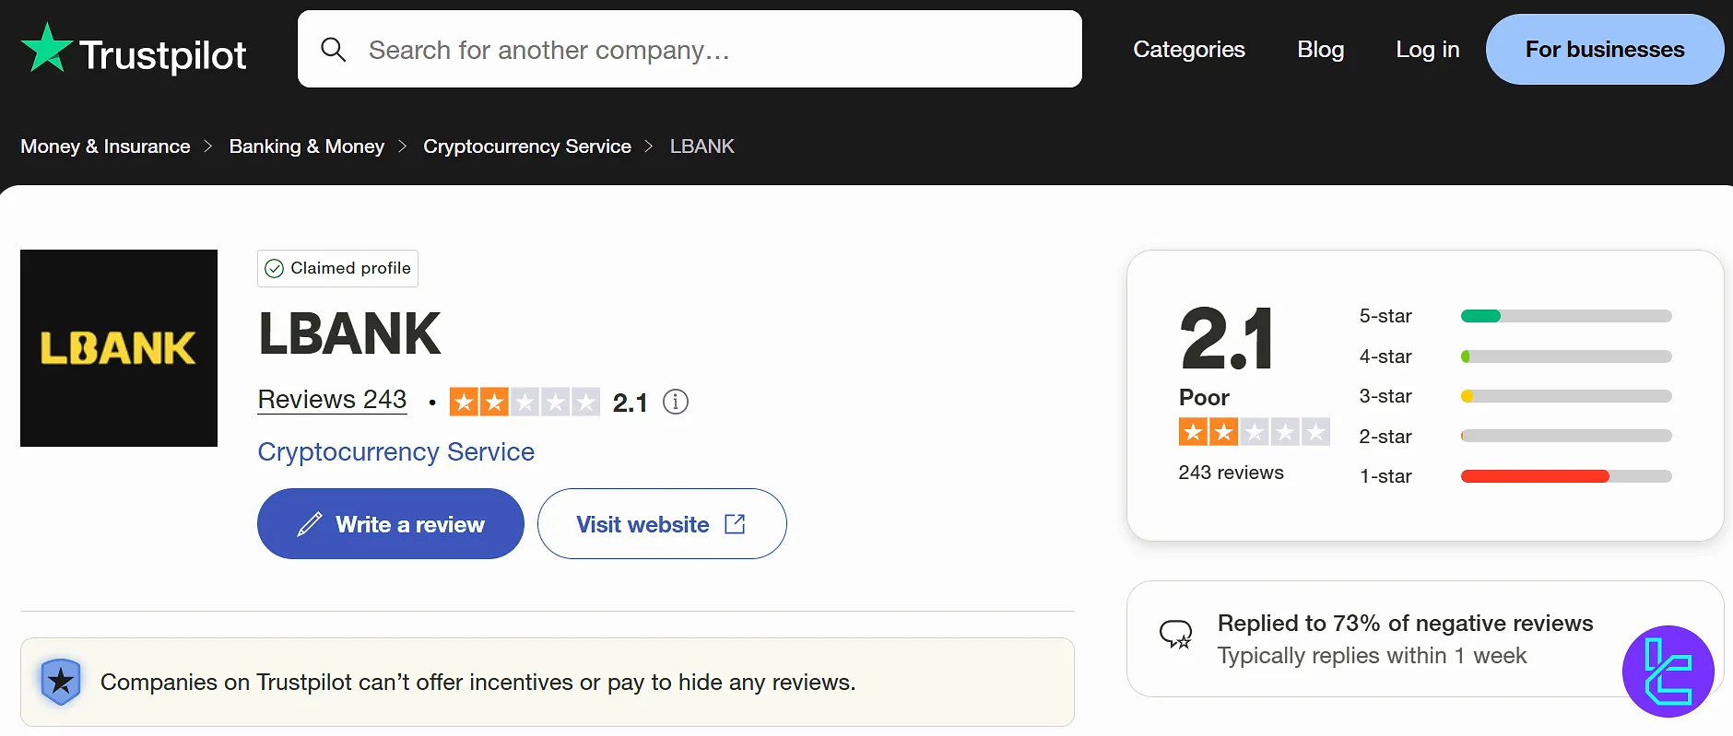Image resolution: width=1733 pixels, height=736 pixels.
Task: Click the LBANK company logo
Action: point(118,348)
